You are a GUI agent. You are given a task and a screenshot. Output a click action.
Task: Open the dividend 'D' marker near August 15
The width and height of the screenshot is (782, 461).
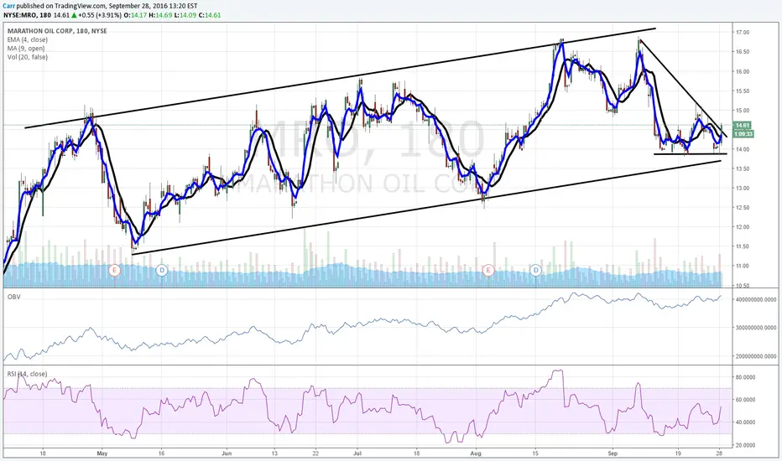coord(535,270)
